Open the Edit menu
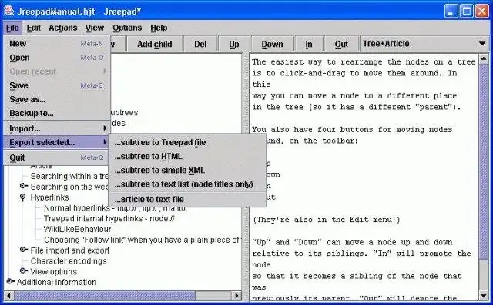Viewport: 493px width, 305px height. pos(33,28)
